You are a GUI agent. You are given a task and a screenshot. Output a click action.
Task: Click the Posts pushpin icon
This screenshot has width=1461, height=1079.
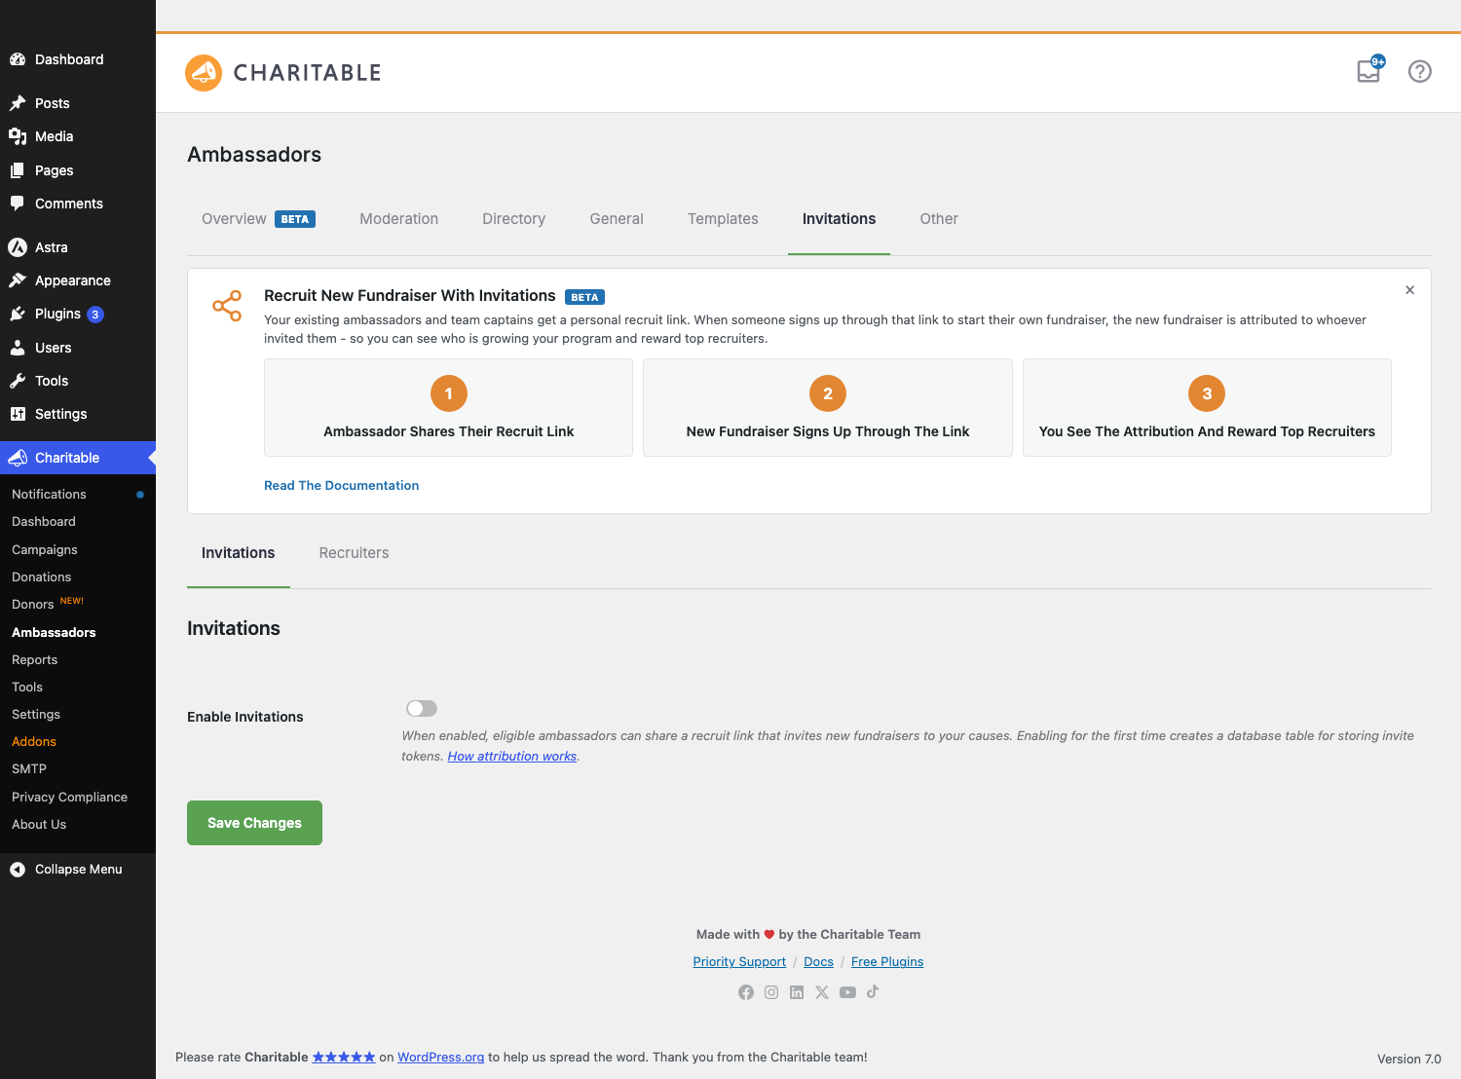(18, 103)
